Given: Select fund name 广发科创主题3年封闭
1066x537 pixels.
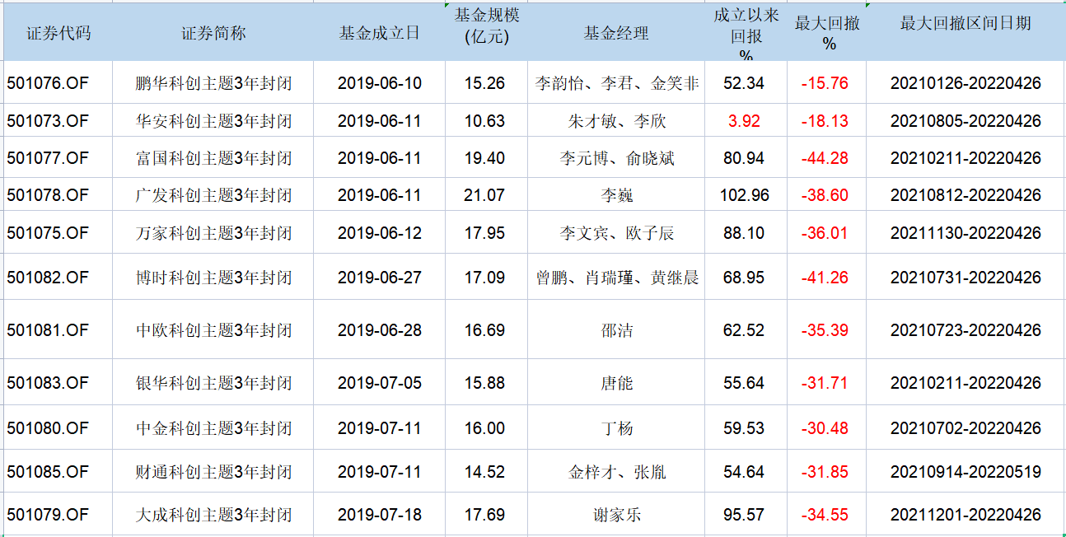Looking at the screenshot, I should pyautogui.click(x=213, y=195).
